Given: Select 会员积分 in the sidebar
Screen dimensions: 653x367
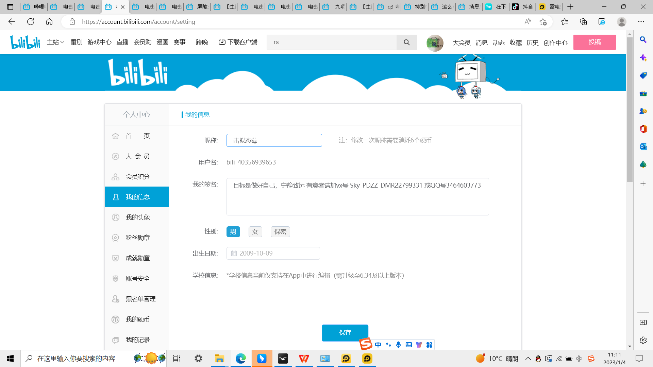Looking at the screenshot, I should point(137,177).
